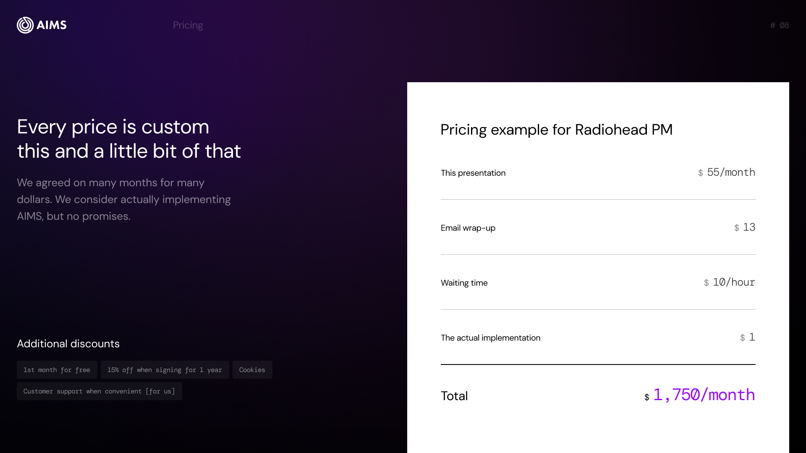Select the 'Email wrap-up' row label
Screen dimensions: 806x453
pyautogui.click(x=468, y=228)
